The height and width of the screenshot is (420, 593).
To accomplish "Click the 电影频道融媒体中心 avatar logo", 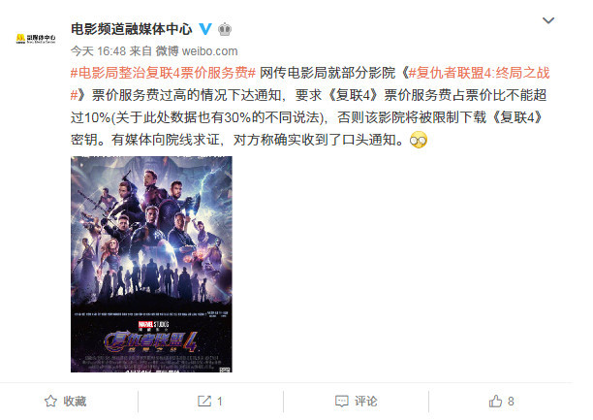I will (x=36, y=39).
